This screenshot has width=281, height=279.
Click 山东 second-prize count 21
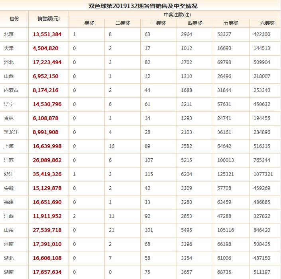[112, 230]
